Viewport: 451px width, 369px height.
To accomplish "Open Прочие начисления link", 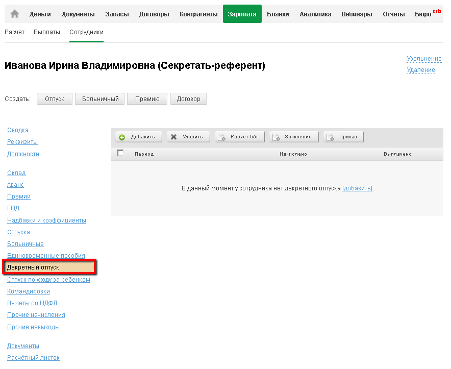I will (x=36, y=315).
